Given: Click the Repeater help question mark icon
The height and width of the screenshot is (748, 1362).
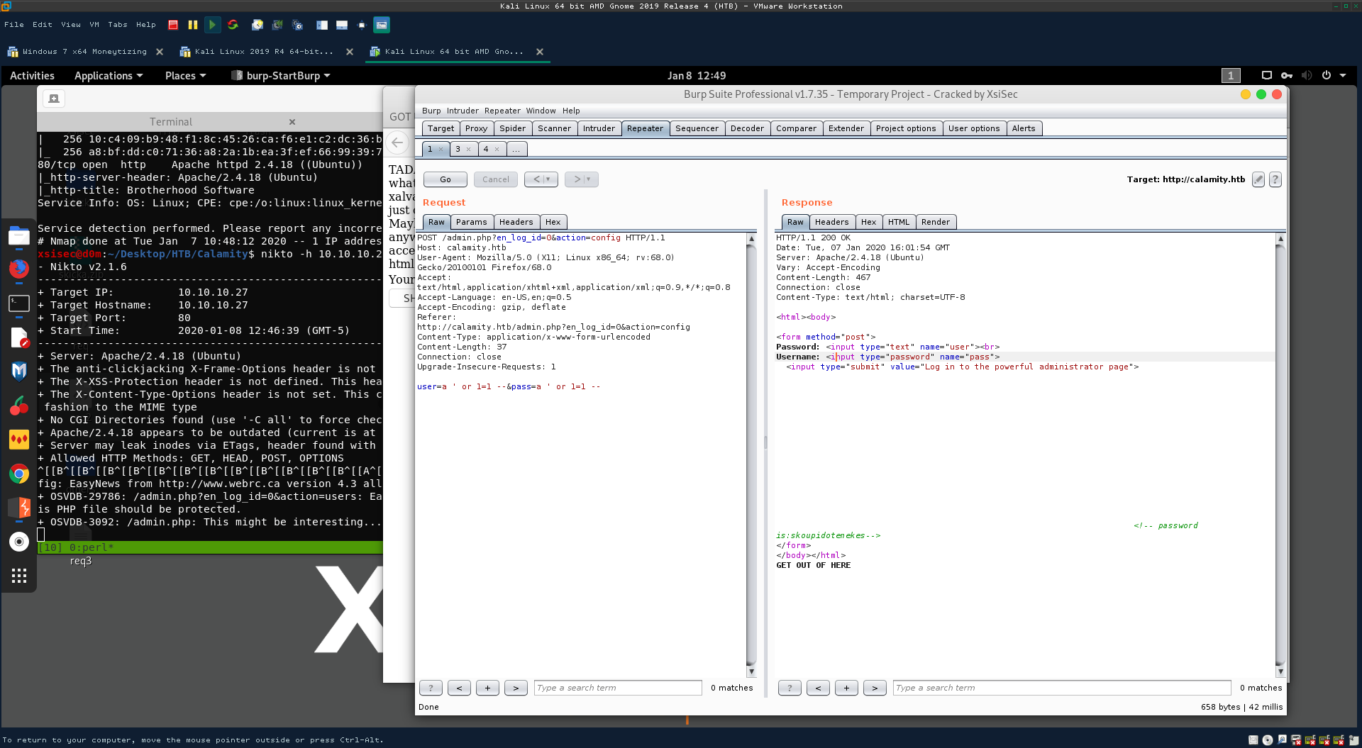Looking at the screenshot, I should (x=1275, y=179).
